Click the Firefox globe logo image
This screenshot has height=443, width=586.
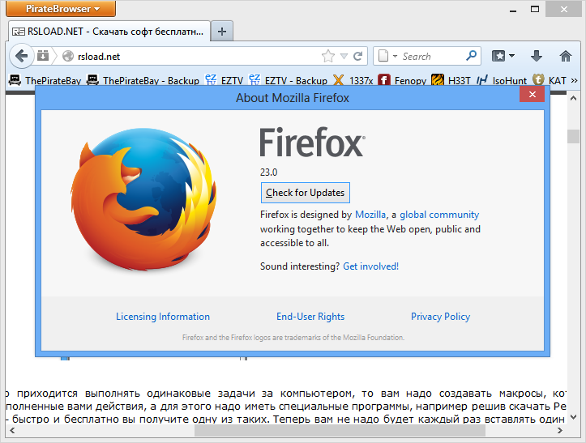(x=144, y=199)
